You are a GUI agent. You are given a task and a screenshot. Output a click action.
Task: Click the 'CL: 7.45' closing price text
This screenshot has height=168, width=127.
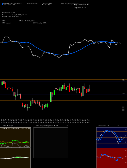tap(46, 4)
